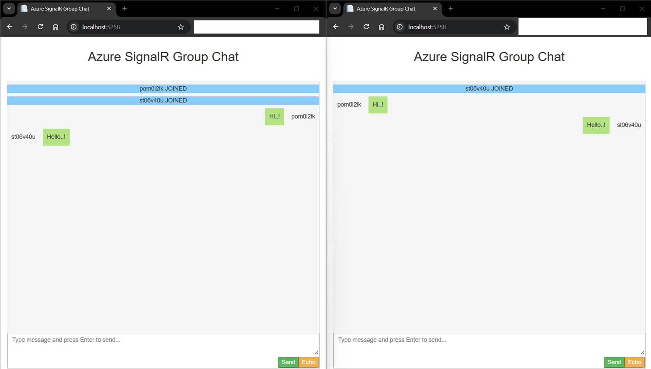Maximize the right browser window
Viewport: 651px width, 369px height.
click(x=623, y=8)
